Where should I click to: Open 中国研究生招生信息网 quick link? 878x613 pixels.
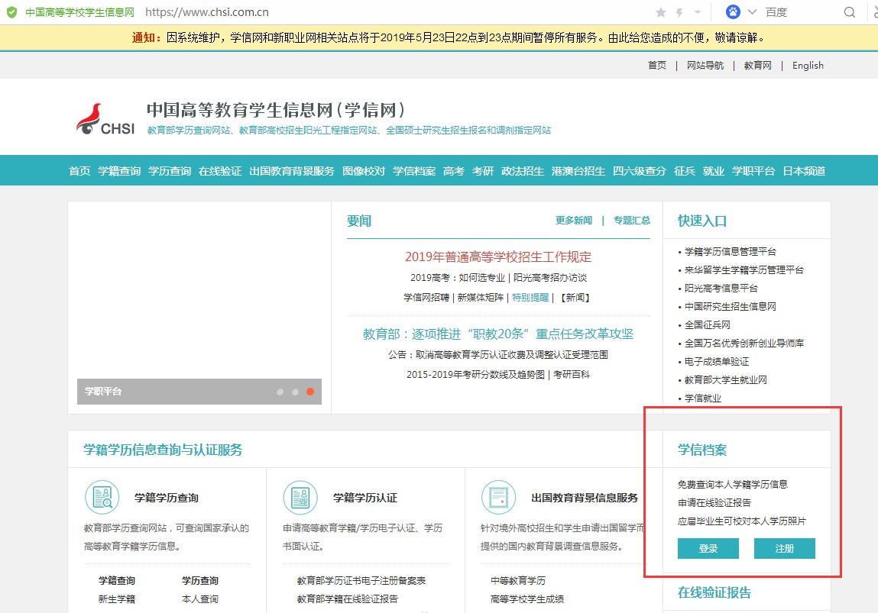coord(731,307)
